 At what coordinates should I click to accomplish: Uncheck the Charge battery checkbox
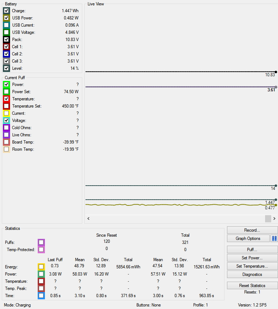[6, 11]
